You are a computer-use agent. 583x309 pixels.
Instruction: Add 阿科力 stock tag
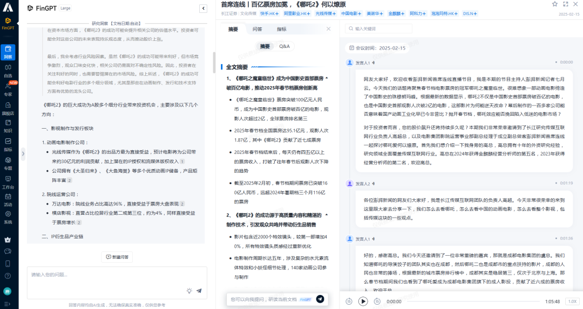coord(418,13)
